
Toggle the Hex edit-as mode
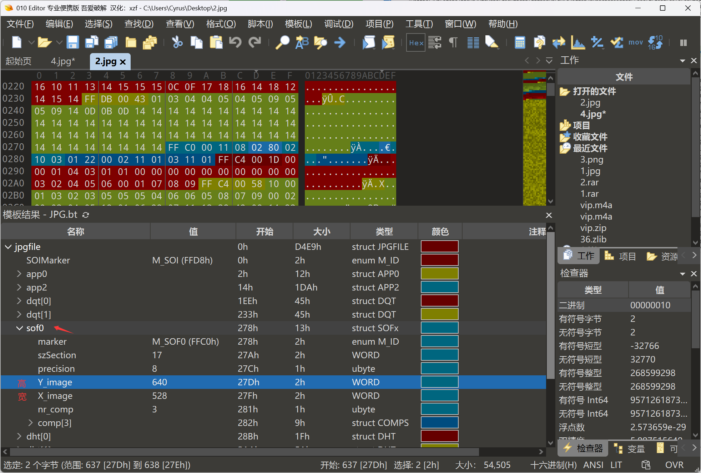click(416, 43)
